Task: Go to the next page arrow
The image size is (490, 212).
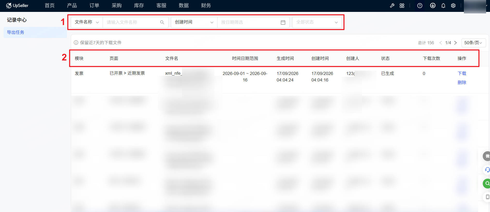Action: click(456, 43)
